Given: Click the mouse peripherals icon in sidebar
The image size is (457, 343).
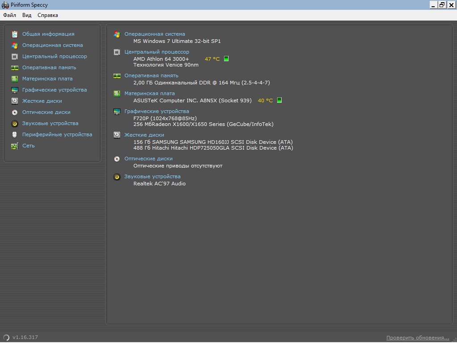Looking at the screenshot, I should coord(15,134).
